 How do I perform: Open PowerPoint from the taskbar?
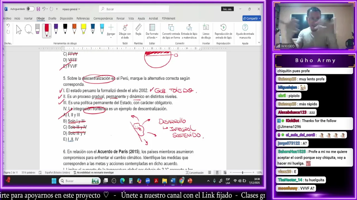click(190, 181)
